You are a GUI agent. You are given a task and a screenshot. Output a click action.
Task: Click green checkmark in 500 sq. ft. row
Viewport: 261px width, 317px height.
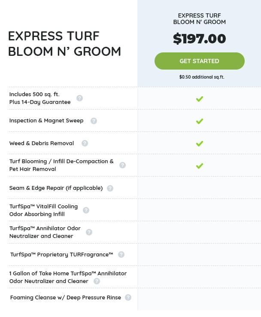tap(199, 99)
